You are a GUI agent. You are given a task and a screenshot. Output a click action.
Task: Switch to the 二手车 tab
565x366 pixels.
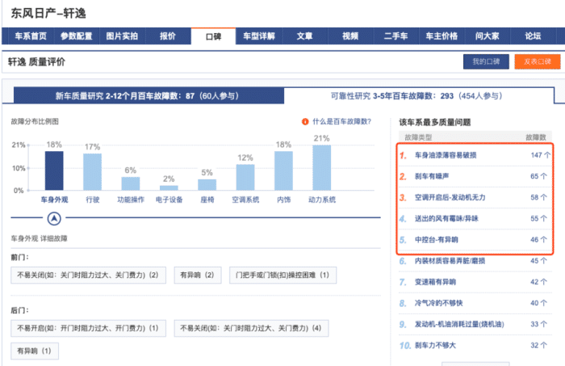pyautogui.click(x=395, y=36)
